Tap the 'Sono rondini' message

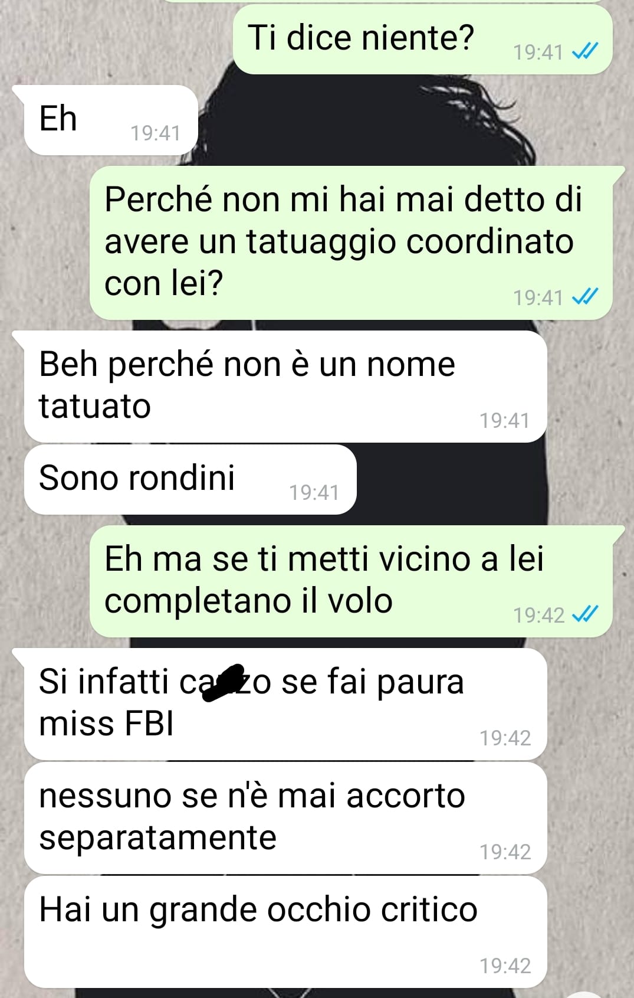(190, 479)
